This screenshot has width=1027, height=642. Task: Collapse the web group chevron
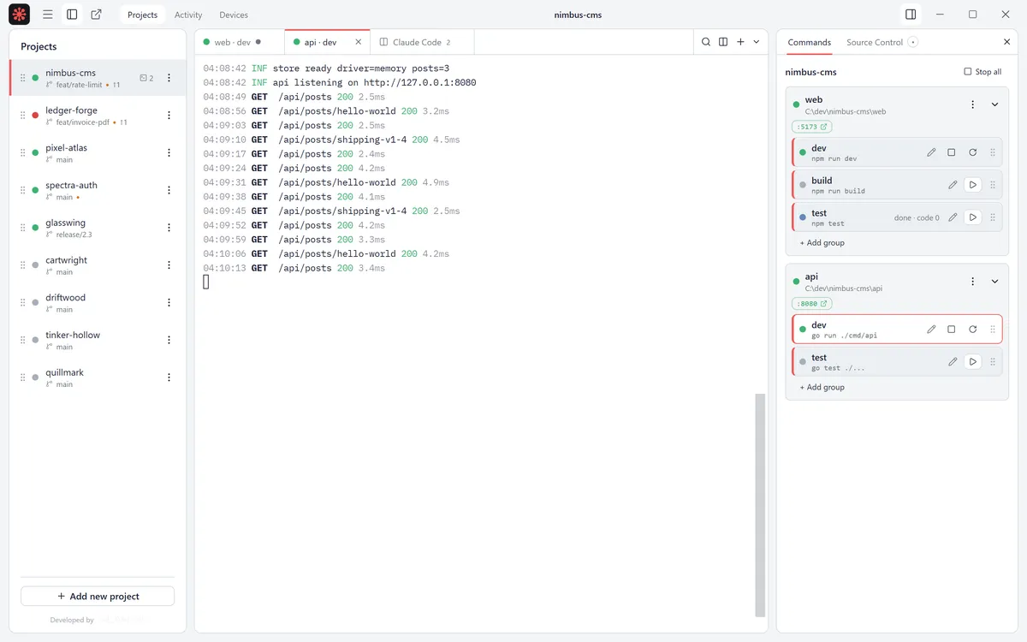click(994, 104)
